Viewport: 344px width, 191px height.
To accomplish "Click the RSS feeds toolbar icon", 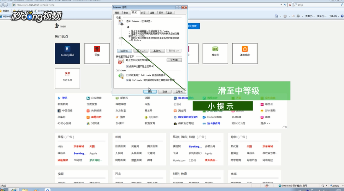I will click(x=285, y=16).
